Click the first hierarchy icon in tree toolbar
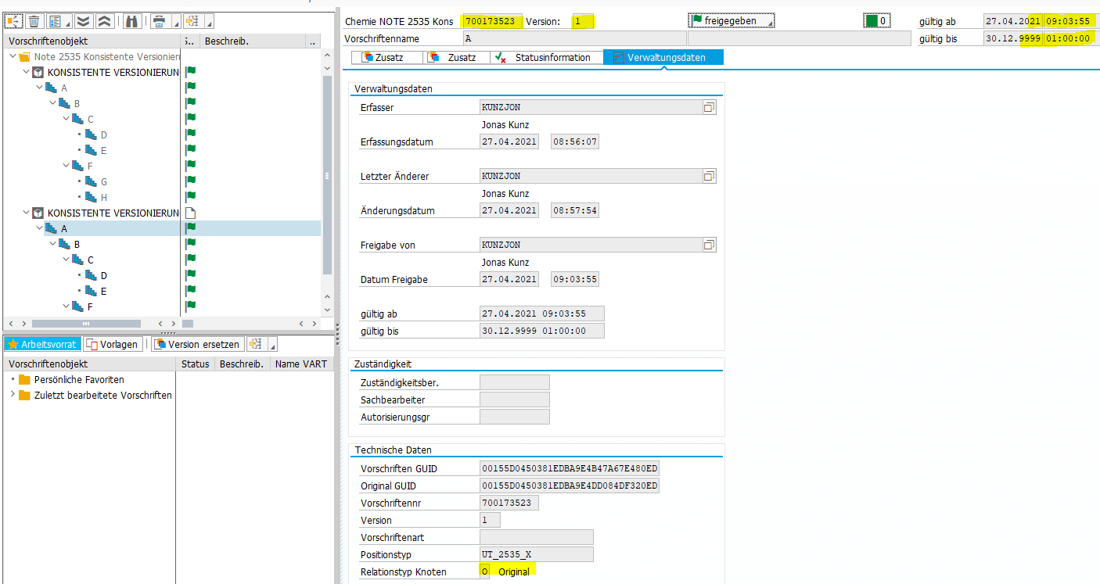The width and height of the screenshot is (1100, 584). click(x=13, y=21)
